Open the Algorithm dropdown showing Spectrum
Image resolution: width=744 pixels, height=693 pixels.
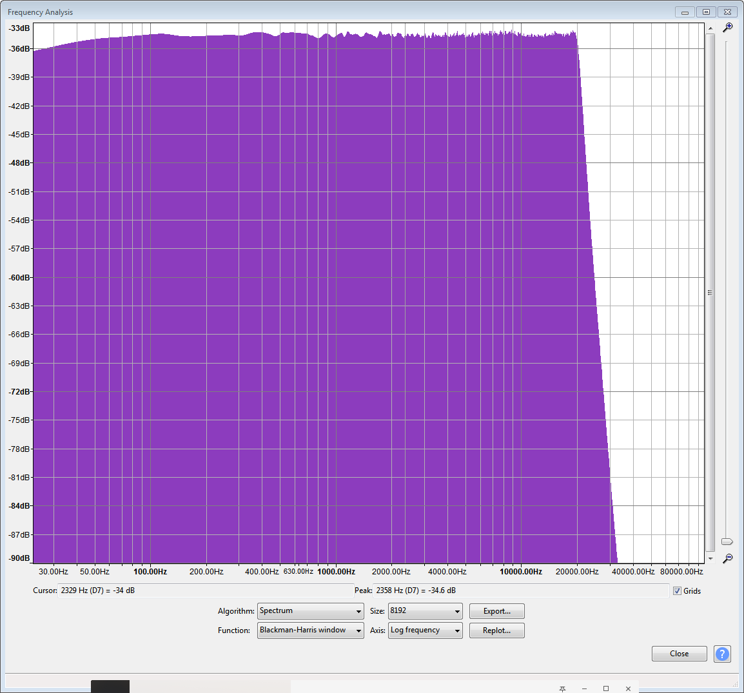(310, 611)
